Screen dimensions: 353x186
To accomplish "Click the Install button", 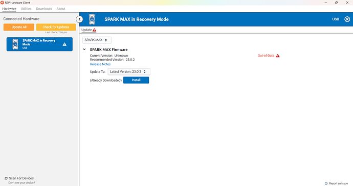I will 136,80.
